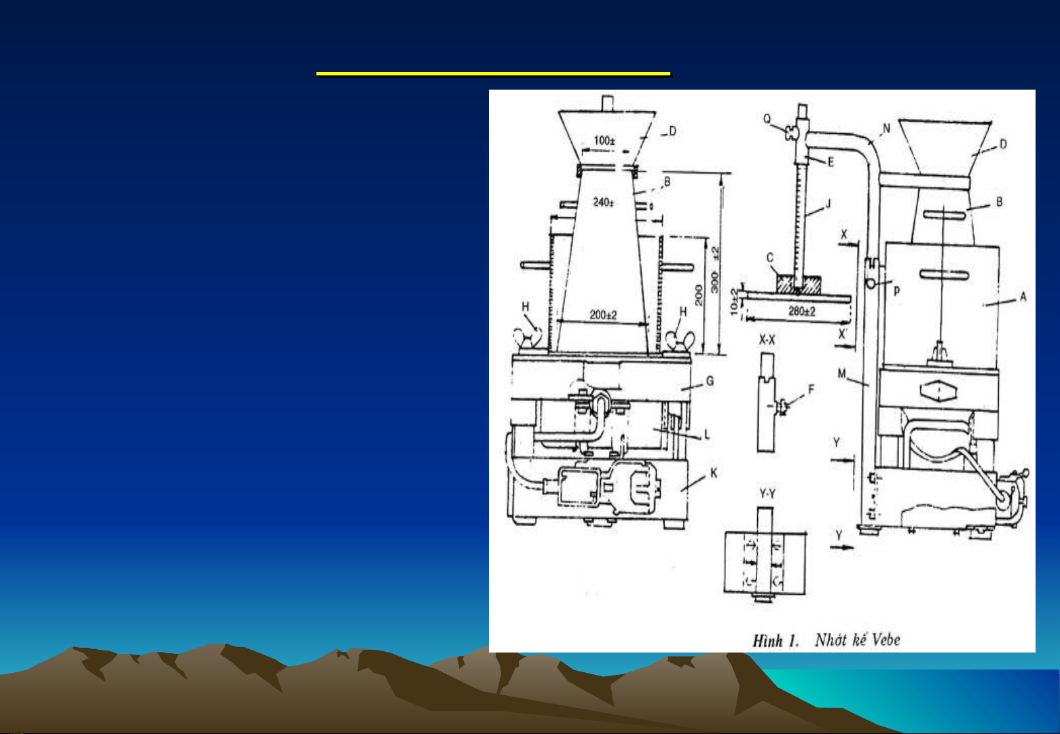Select the '280±2' disc dimension
Viewport: 1060px width, 734px height.
(802, 312)
